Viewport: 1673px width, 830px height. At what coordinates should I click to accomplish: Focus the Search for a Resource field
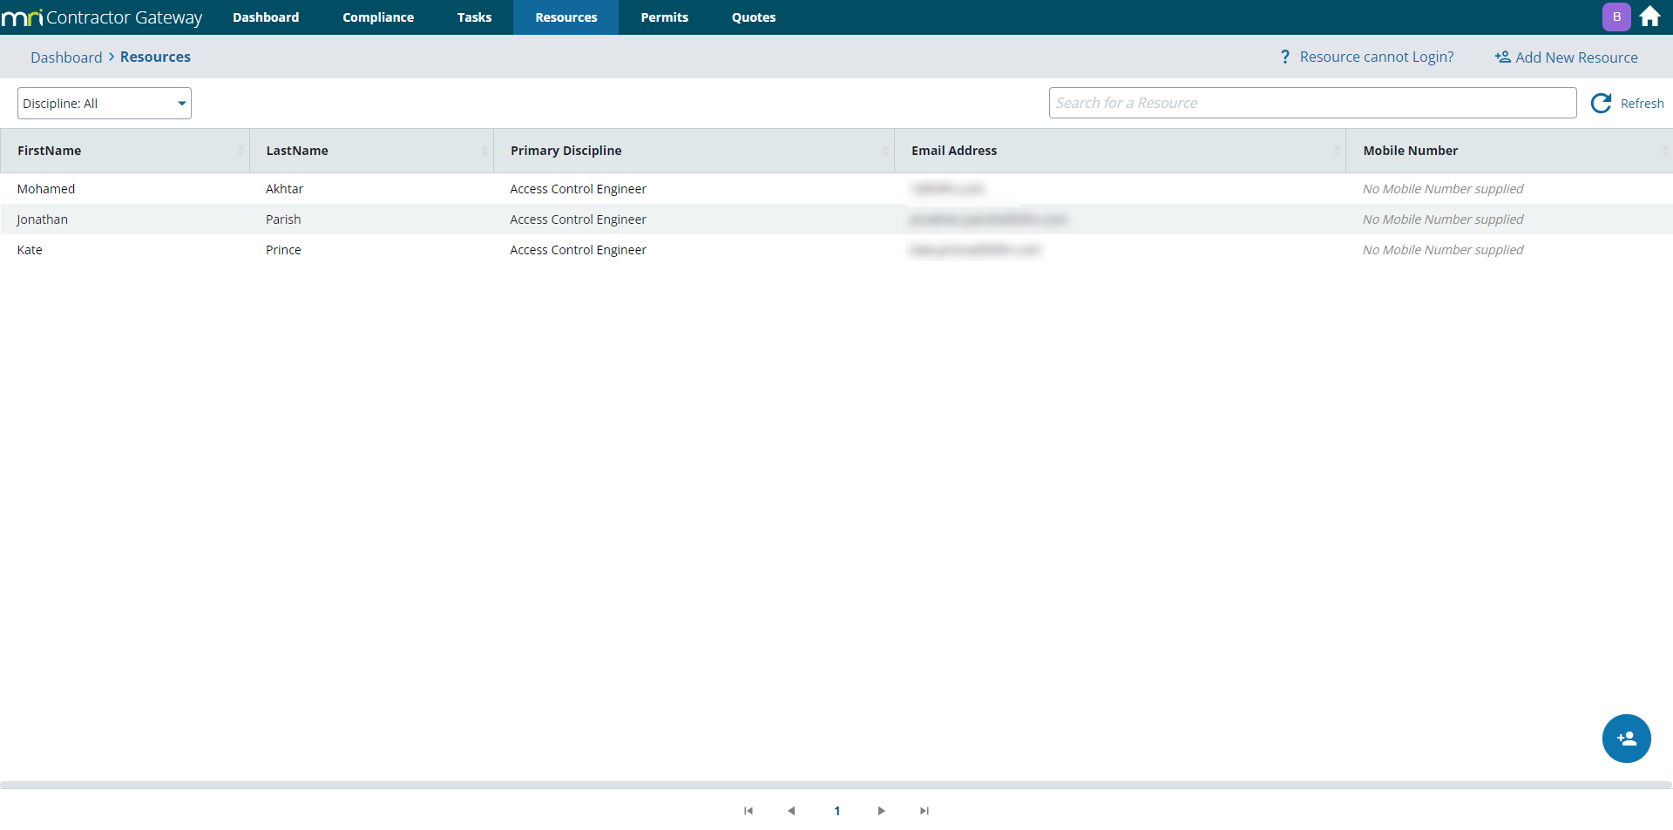[1312, 103]
